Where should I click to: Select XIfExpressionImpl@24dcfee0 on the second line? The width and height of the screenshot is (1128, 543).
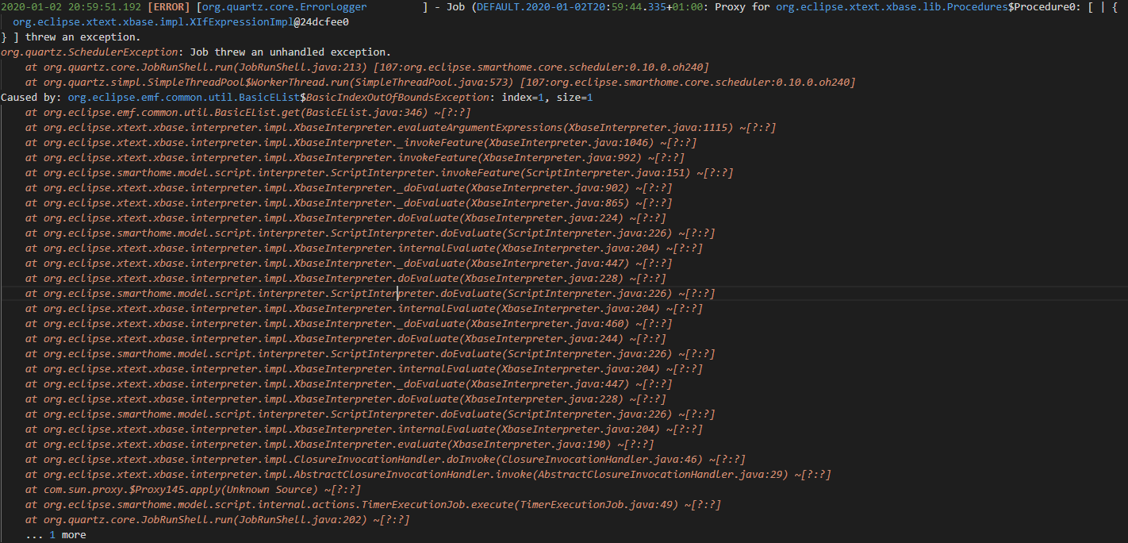tap(269, 22)
